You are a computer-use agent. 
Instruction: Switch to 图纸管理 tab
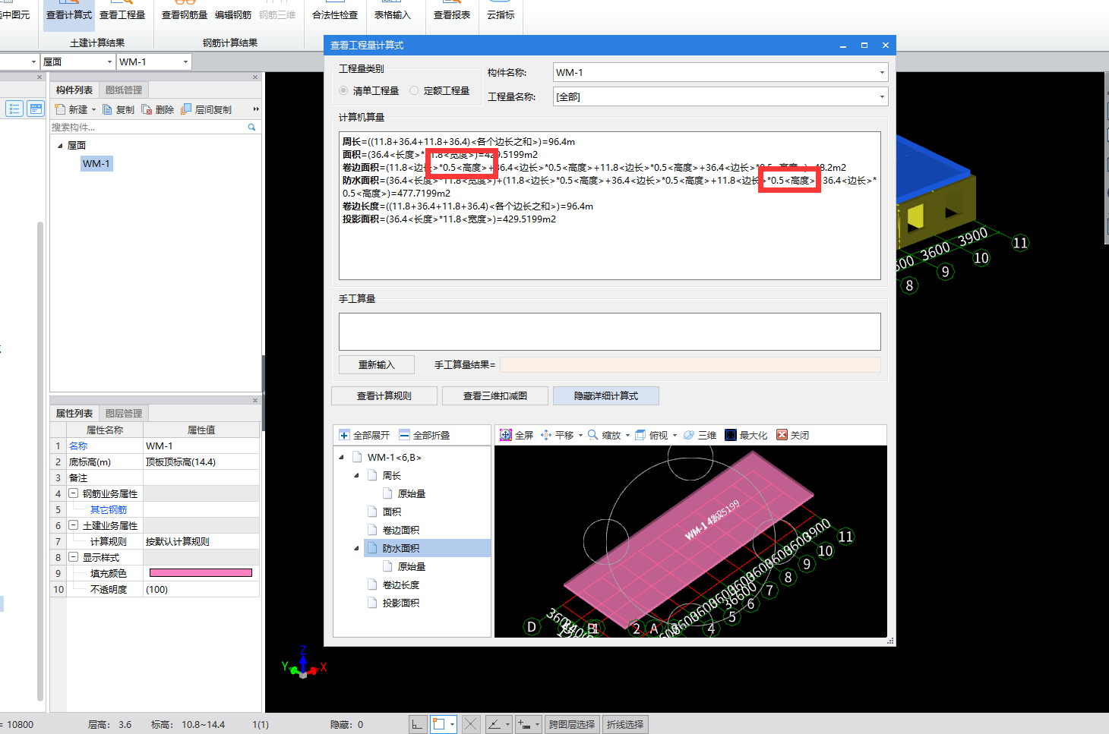(x=124, y=90)
